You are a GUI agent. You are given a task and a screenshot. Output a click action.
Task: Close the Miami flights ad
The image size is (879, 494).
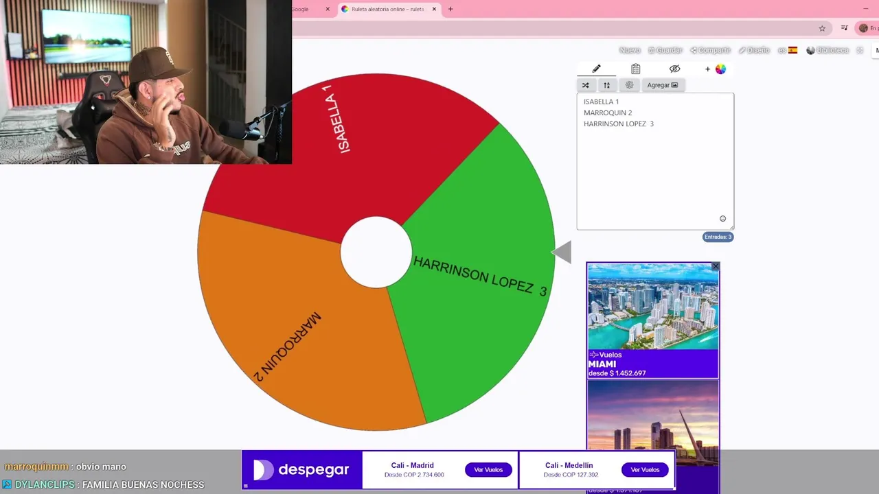pos(716,266)
